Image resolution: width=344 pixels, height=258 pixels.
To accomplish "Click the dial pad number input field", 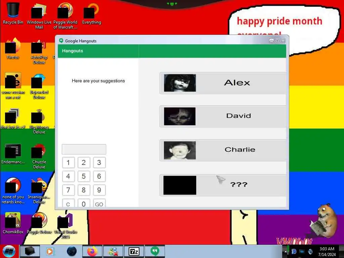I will (x=84, y=149).
